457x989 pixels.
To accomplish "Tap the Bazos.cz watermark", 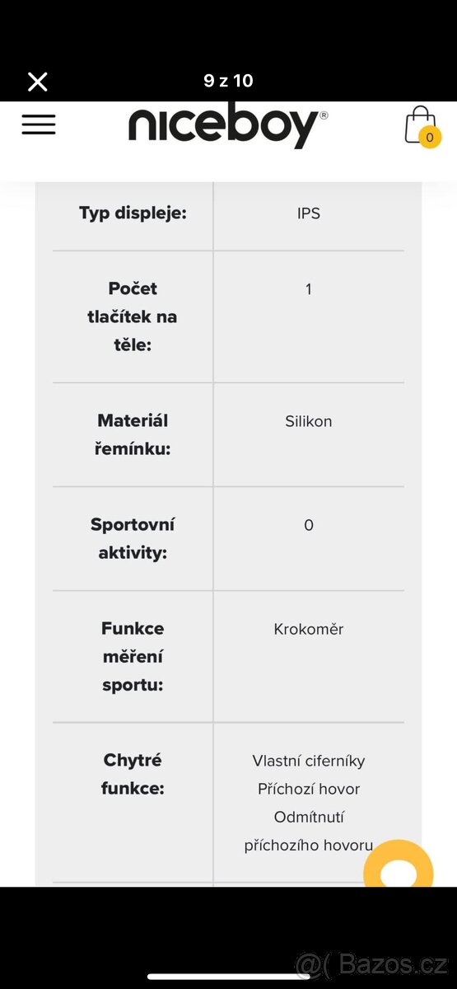I will [371, 963].
